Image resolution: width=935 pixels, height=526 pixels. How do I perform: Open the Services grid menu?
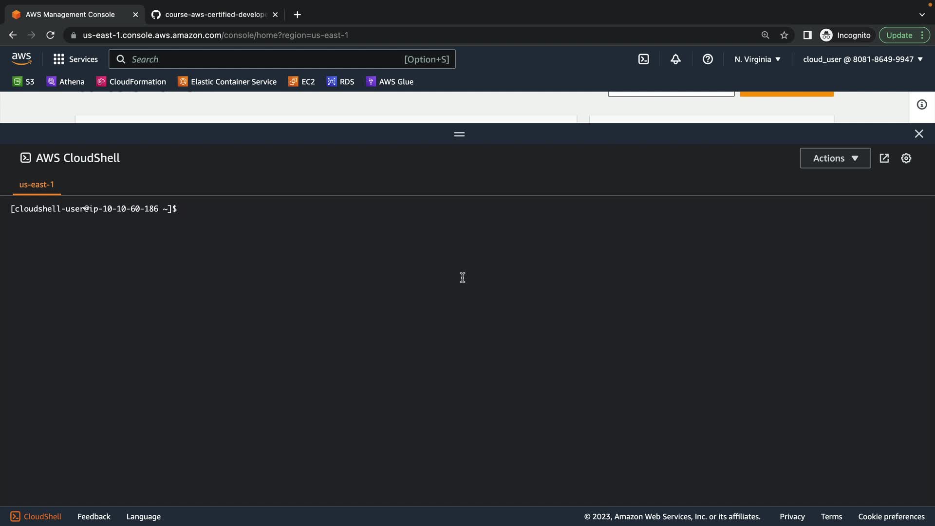75,59
